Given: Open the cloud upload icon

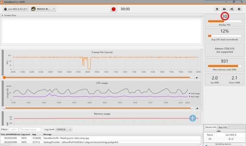Looking at the screenshot, I should click(x=224, y=9).
